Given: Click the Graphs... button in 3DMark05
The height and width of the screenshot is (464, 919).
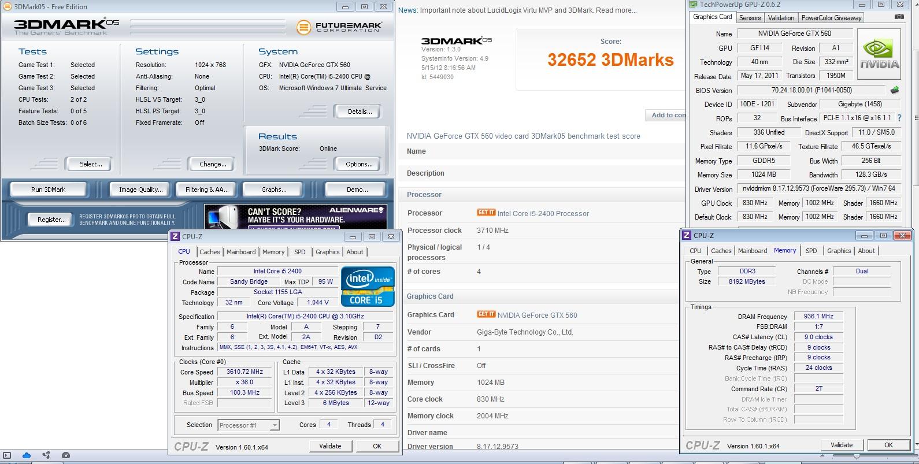Looking at the screenshot, I should click(x=274, y=190).
